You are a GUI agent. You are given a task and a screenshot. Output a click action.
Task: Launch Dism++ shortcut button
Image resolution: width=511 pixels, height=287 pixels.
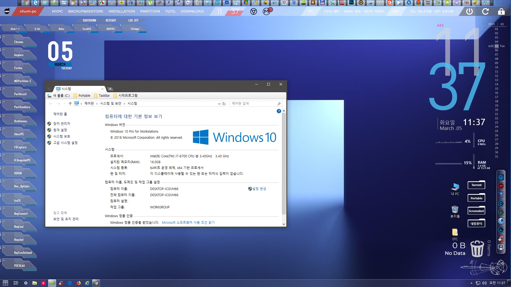(x=15, y=29)
